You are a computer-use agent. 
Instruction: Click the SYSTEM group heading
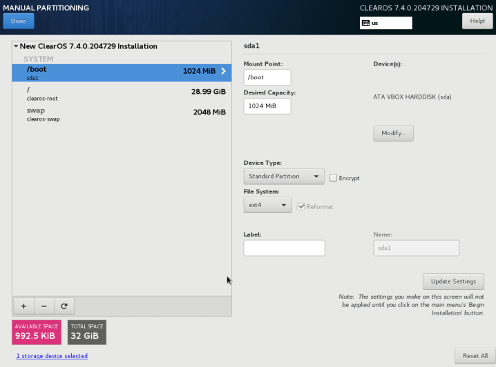tap(39, 59)
